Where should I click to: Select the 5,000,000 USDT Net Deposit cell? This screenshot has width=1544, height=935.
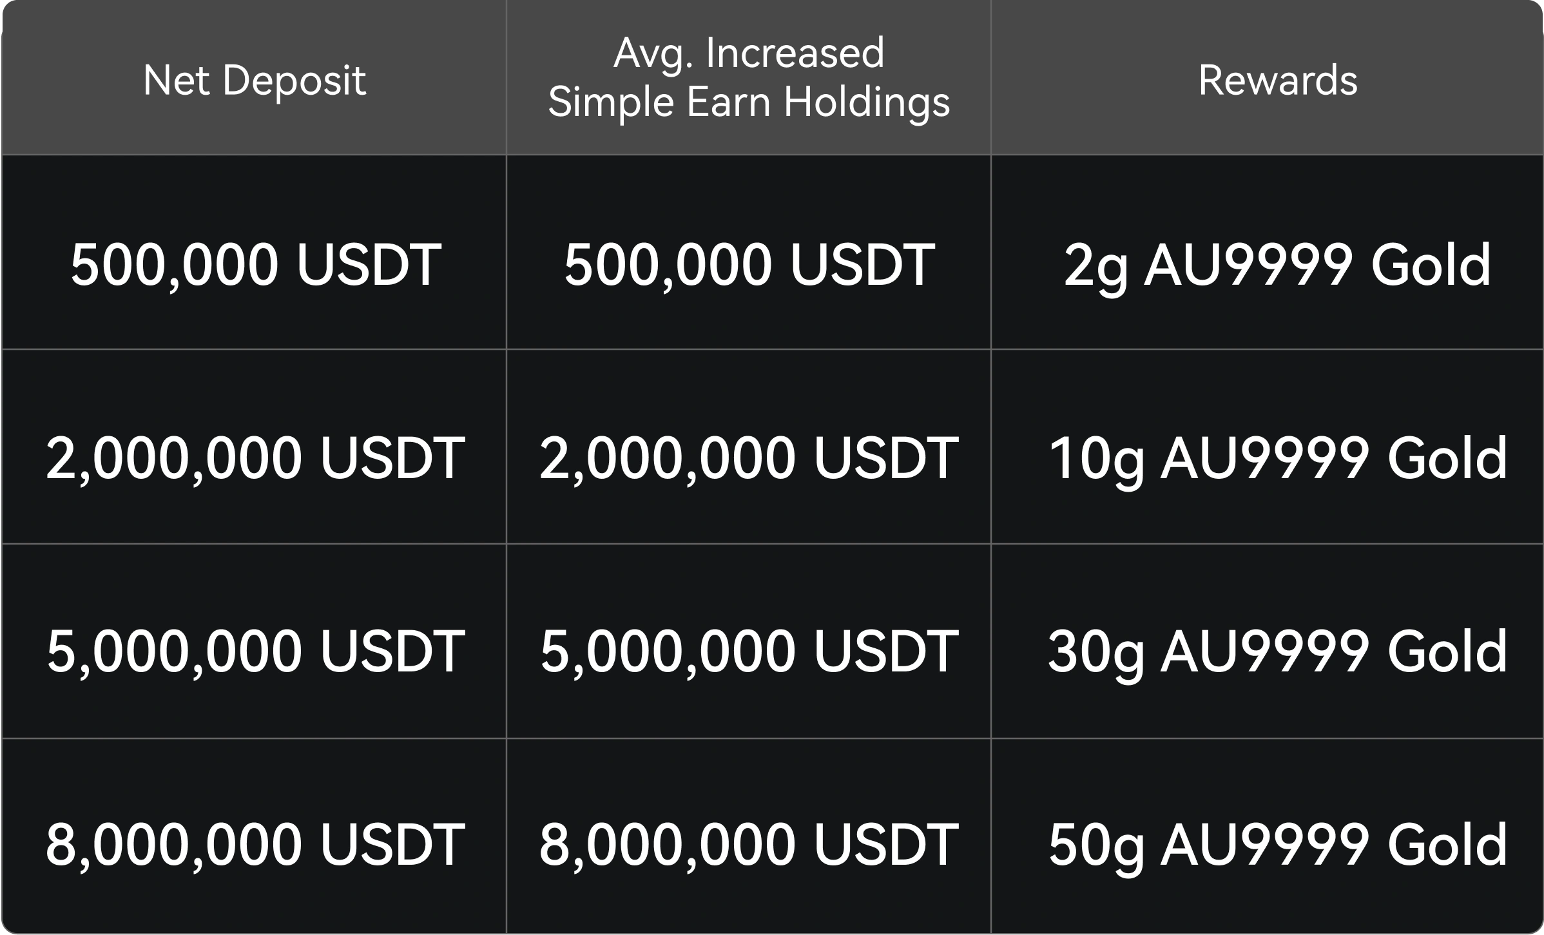[x=255, y=651]
